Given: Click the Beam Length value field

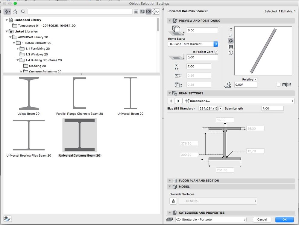Looking at the screenshot, I should (272, 108).
